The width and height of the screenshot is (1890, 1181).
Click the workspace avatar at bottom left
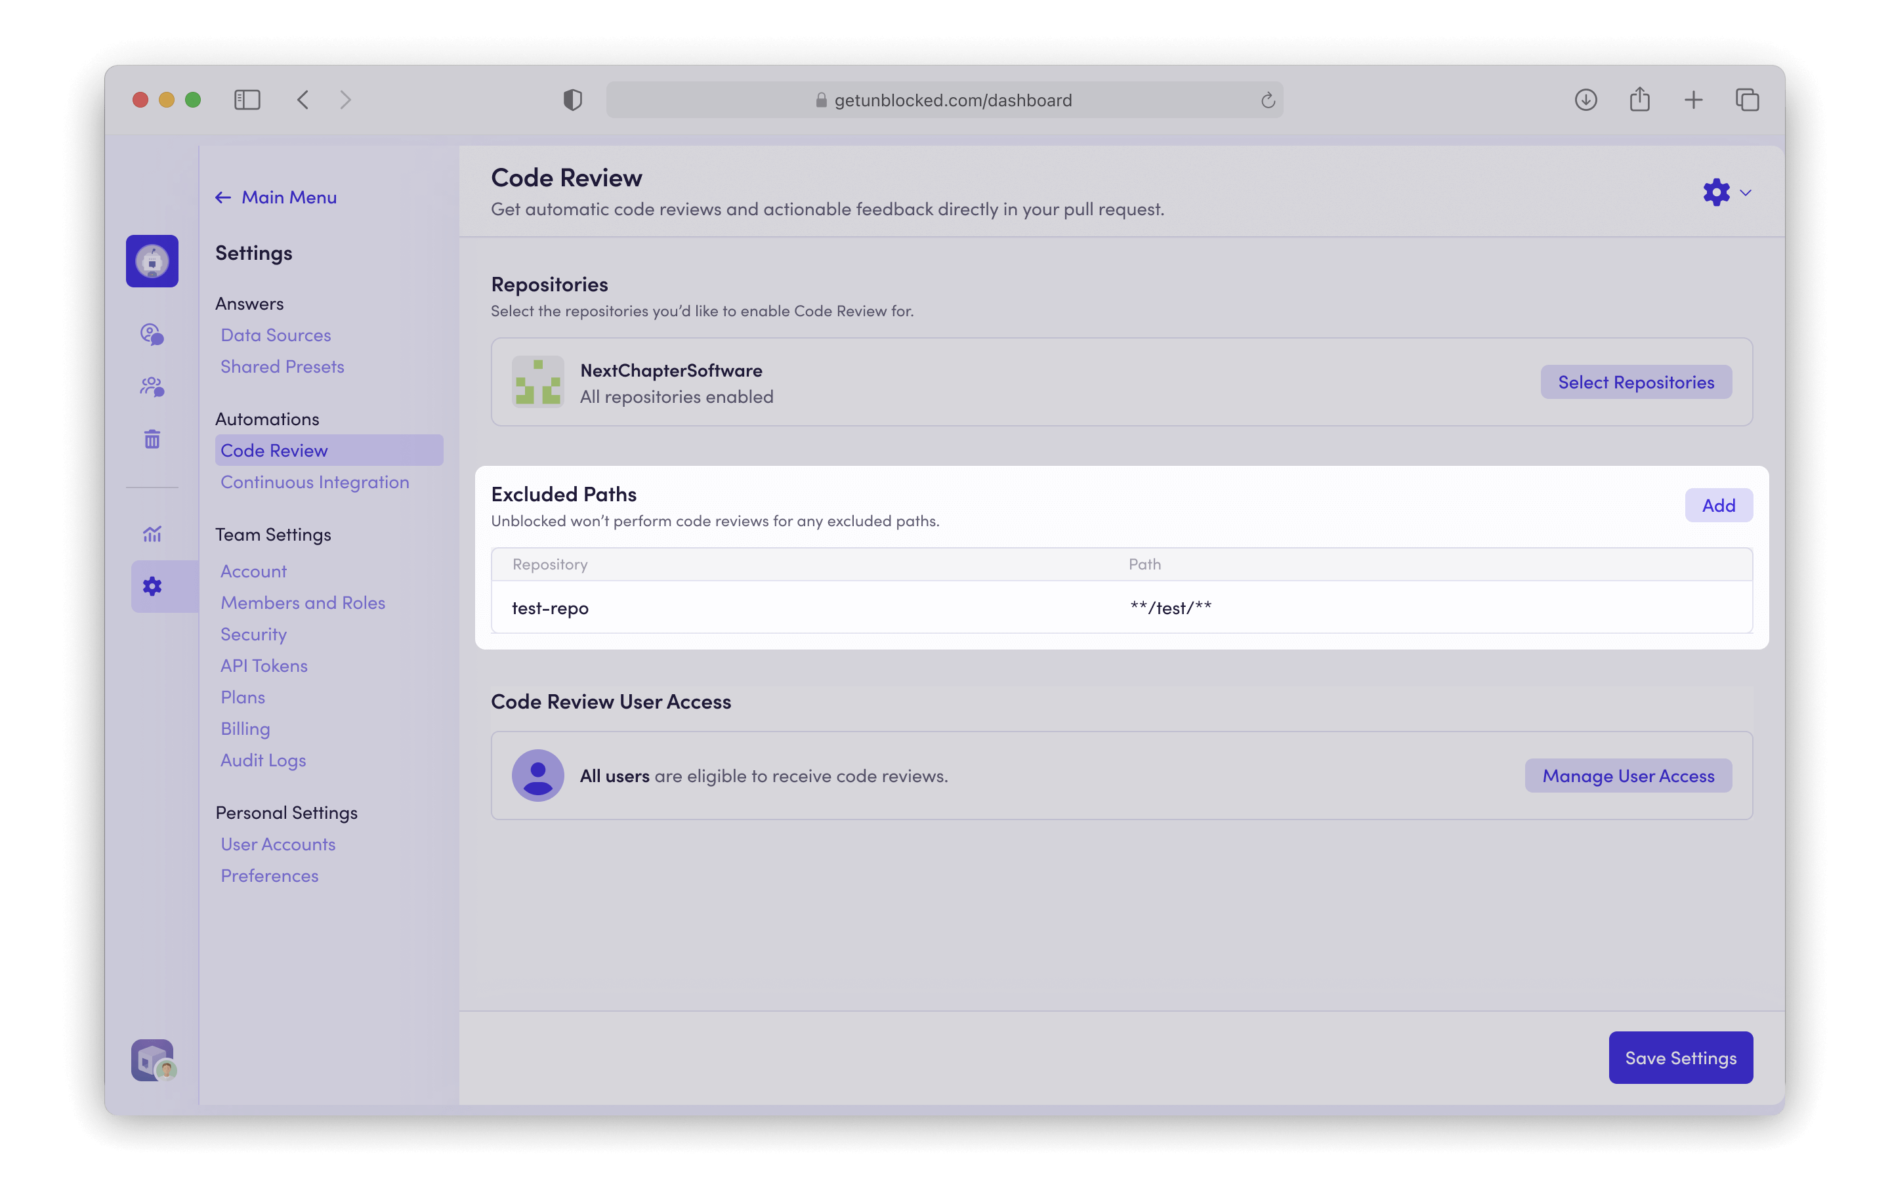pos(152,1060)
